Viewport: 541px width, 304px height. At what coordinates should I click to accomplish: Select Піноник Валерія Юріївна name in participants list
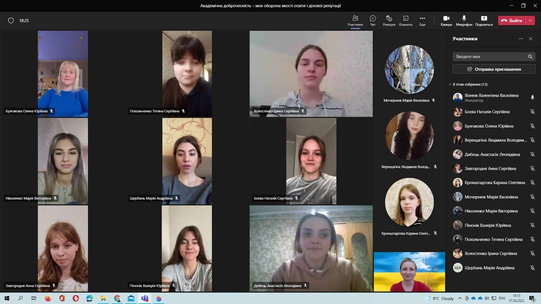[488, 225]
